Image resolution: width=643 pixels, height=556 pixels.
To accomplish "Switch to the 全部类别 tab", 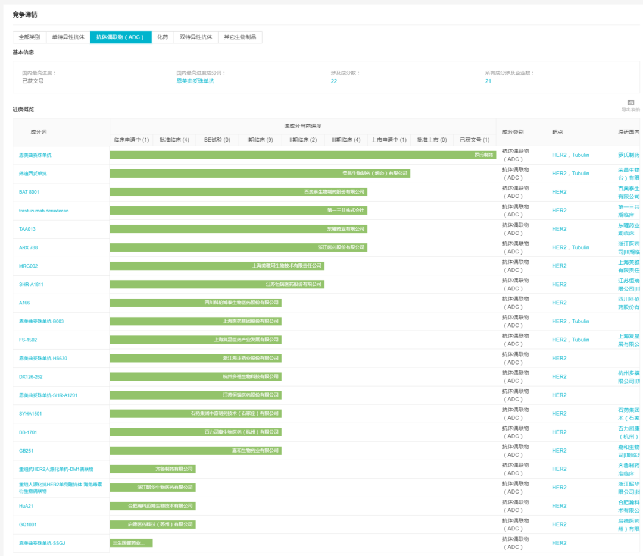I will coord(30,37).
